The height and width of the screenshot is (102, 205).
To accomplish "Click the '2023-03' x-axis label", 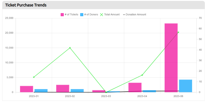I will (106, 96).
